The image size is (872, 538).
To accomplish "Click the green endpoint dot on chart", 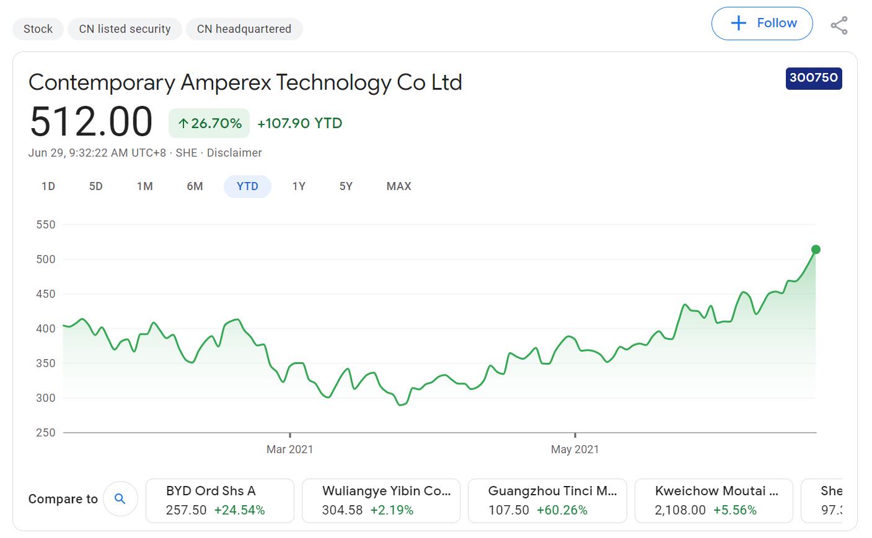I will click(816, 249).
